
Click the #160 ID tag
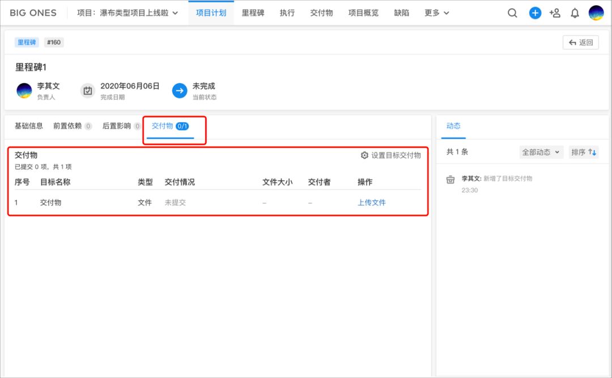(x=54, y=42)
